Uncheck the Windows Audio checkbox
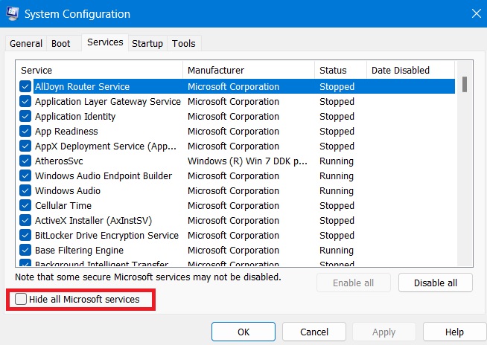The image size is (487, 345). click(x=25, y=191)
